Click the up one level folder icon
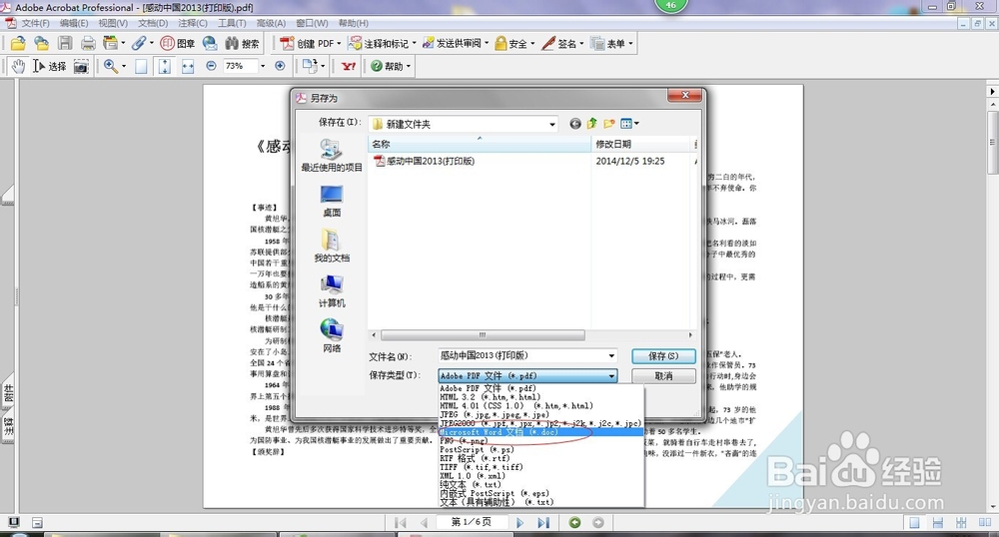 tap(591, 124)
